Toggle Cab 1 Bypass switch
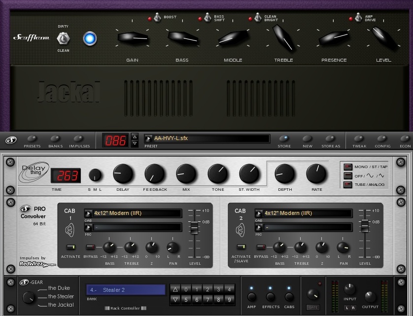This screenshot has width=413, height=316. click(x=90, y=247)
